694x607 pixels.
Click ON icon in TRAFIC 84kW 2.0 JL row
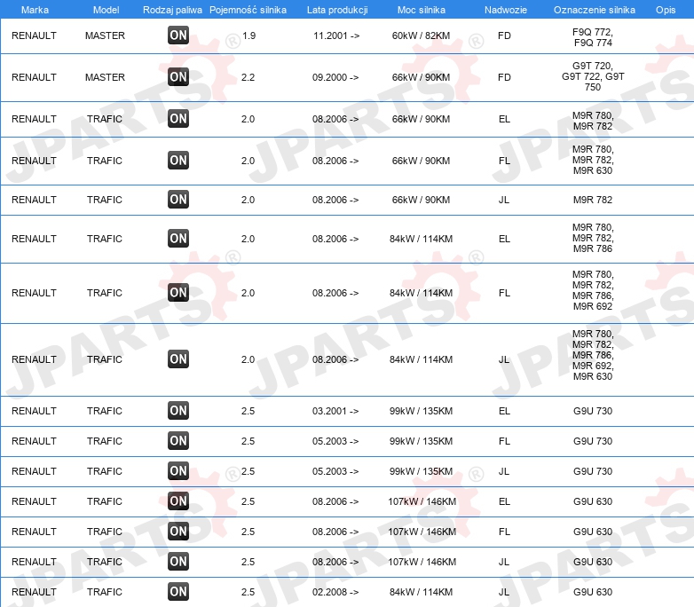[178, 359]
